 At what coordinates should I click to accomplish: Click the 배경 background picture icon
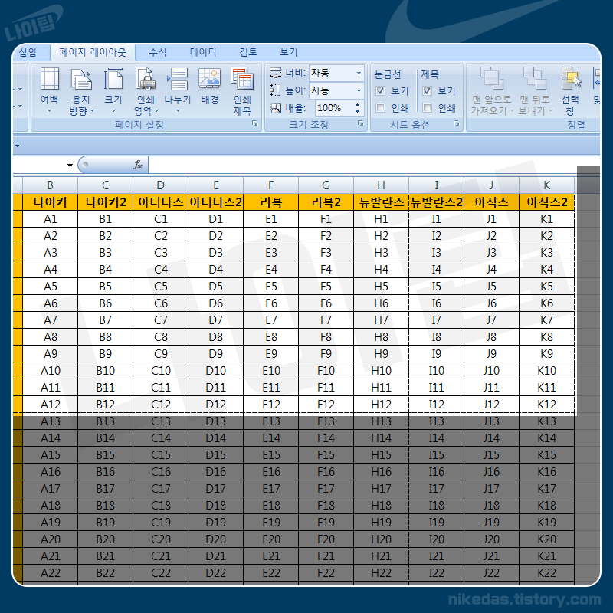pyautogui.click(x=209, y=78)
